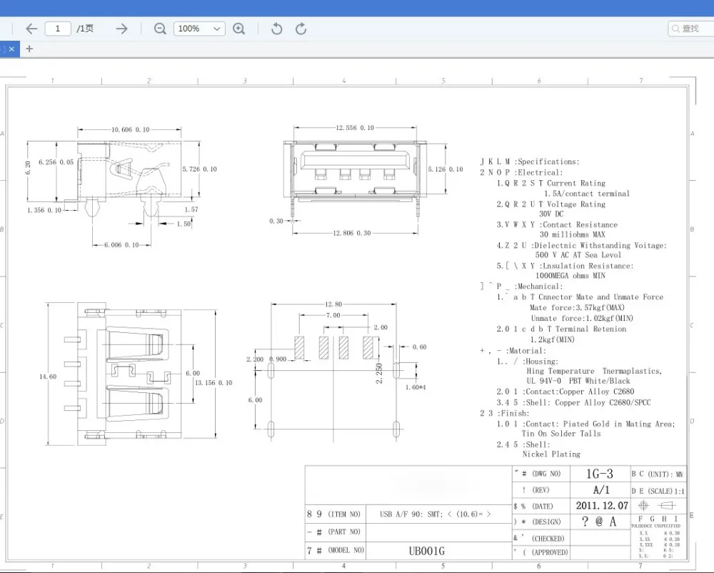Select the date 2011.12.07
This screenshot has height=573, width=714.
pos(602,506)
